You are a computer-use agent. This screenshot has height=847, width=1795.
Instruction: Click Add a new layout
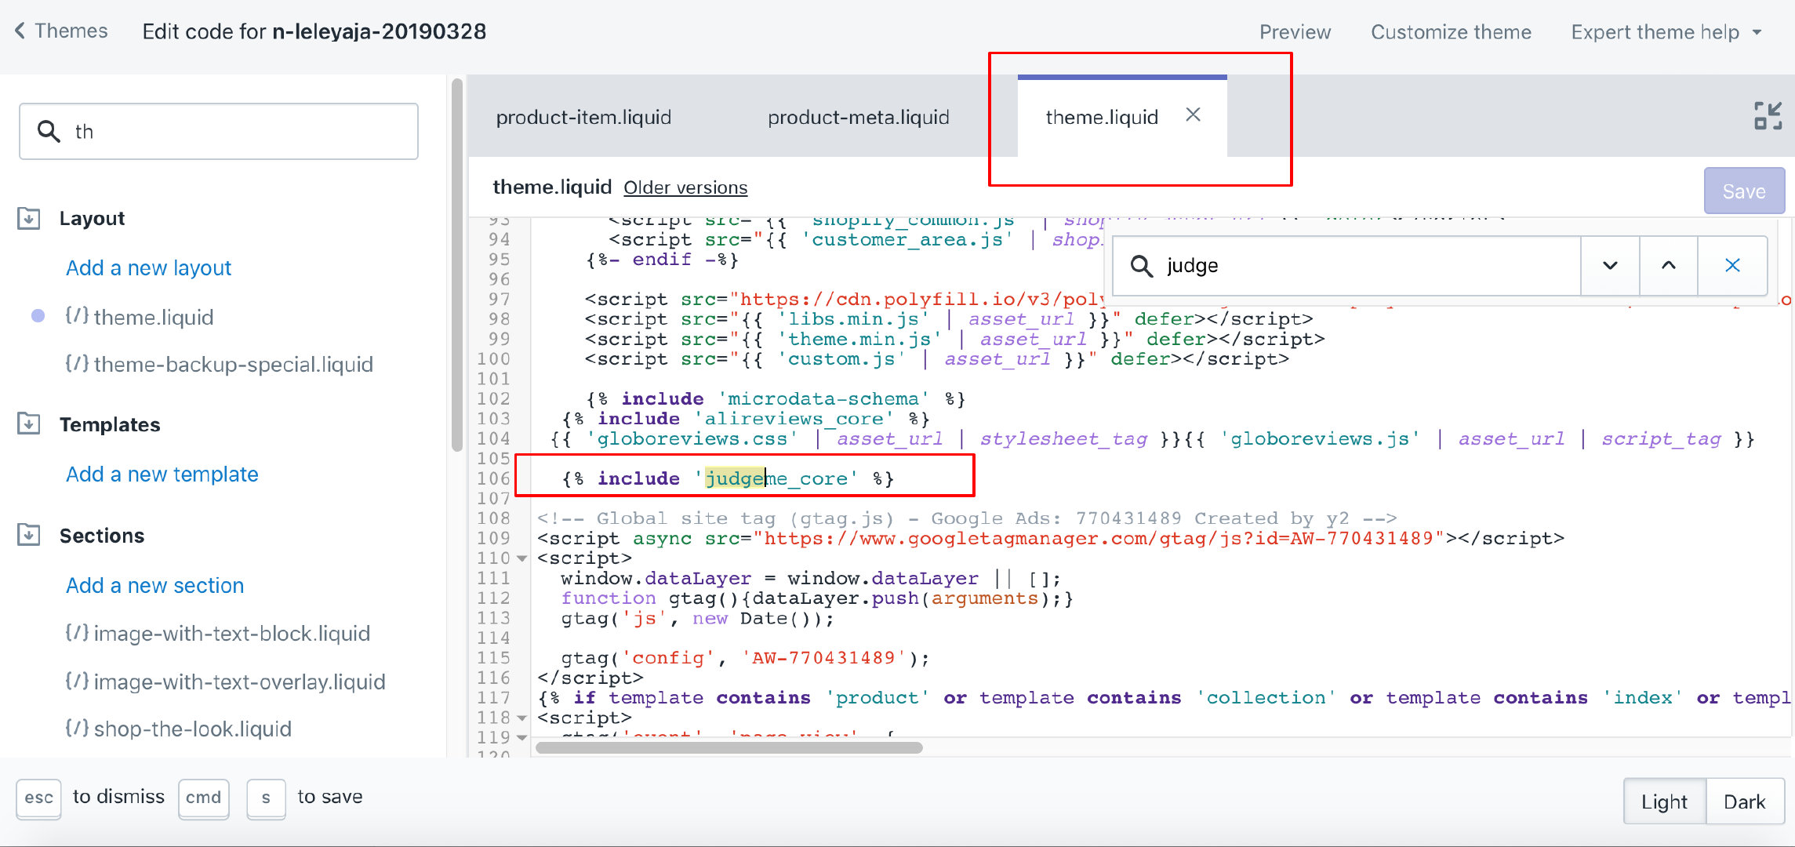148,267
